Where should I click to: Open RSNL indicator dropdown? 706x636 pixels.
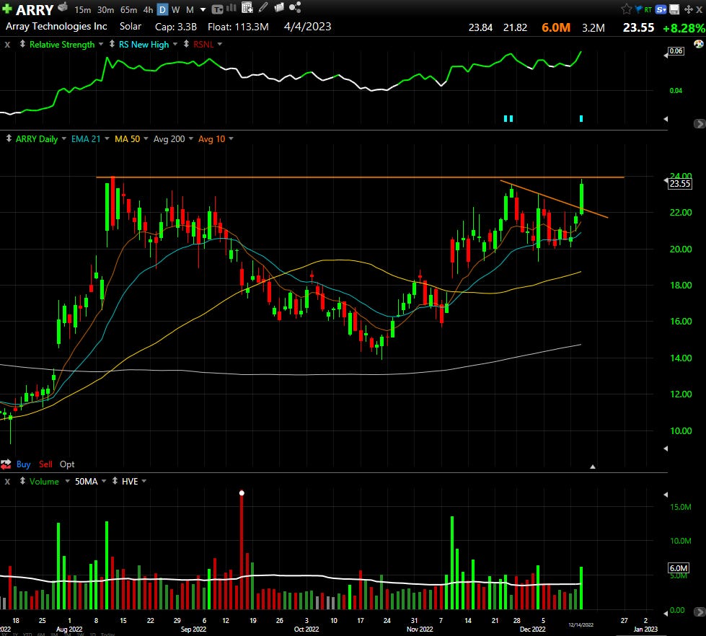(220, 44)
